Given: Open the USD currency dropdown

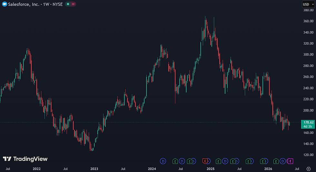Looking at the screenshot, I should (308, 4).
